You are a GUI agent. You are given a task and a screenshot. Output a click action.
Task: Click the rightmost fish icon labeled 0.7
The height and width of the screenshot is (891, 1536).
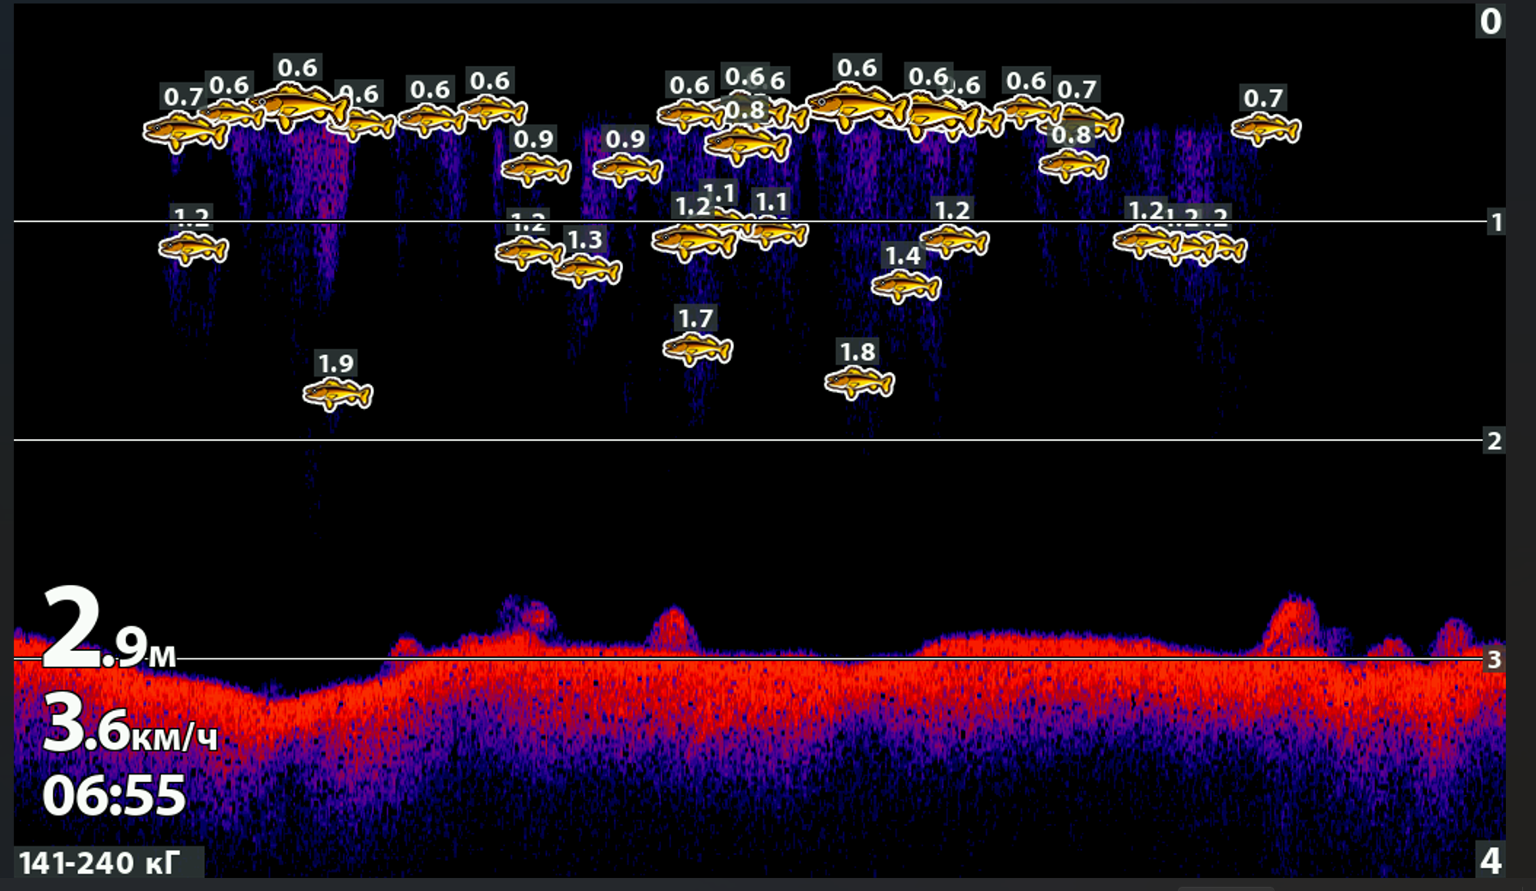click(x=1266, y=129)
